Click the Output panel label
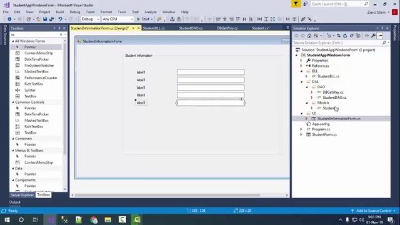 15,202
